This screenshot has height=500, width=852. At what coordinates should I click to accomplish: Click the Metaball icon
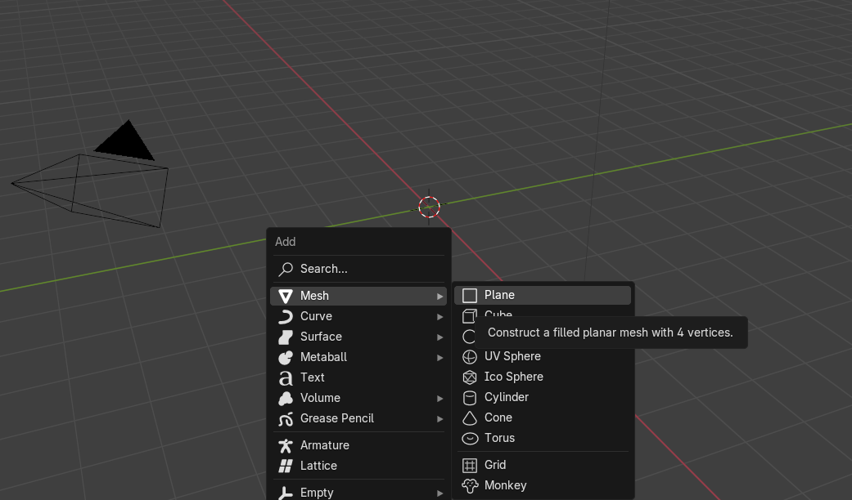pyautogui.click(x=286, y=357)
